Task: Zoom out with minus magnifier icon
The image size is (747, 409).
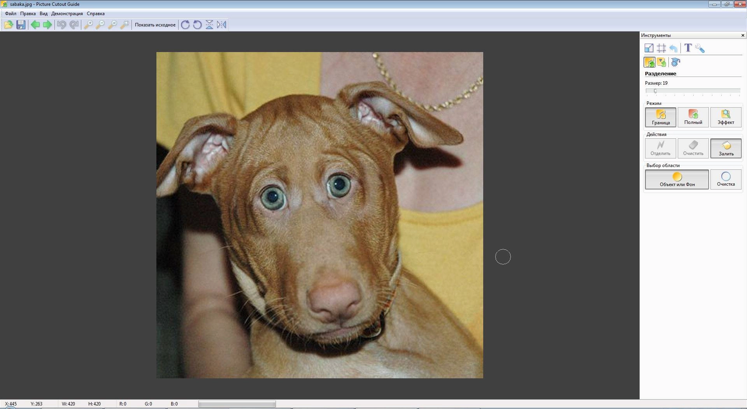Action: (100, 25)
